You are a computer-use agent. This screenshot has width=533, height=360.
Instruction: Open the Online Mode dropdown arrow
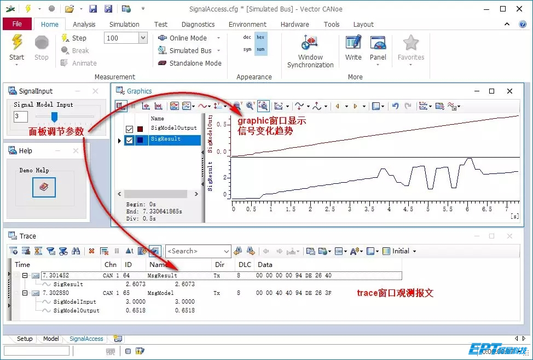click(x=218, y=38)
